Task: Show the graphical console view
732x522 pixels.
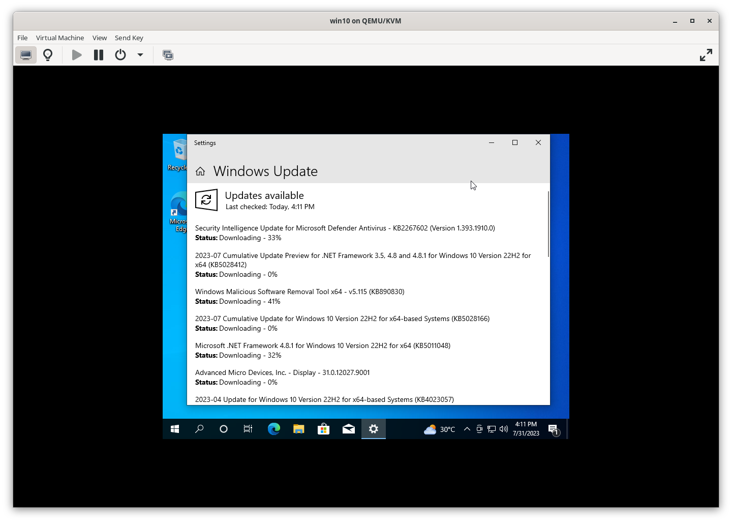Action: [26, 55]
